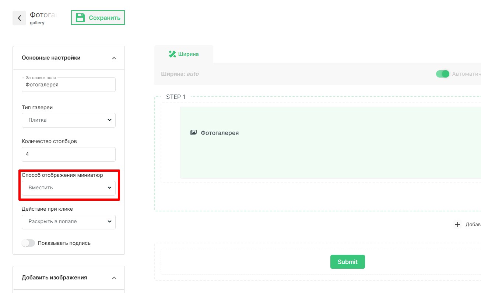This screenshot has width=481, height=293.
Task: Click the plus icon to add step
Action: point(457,224)
